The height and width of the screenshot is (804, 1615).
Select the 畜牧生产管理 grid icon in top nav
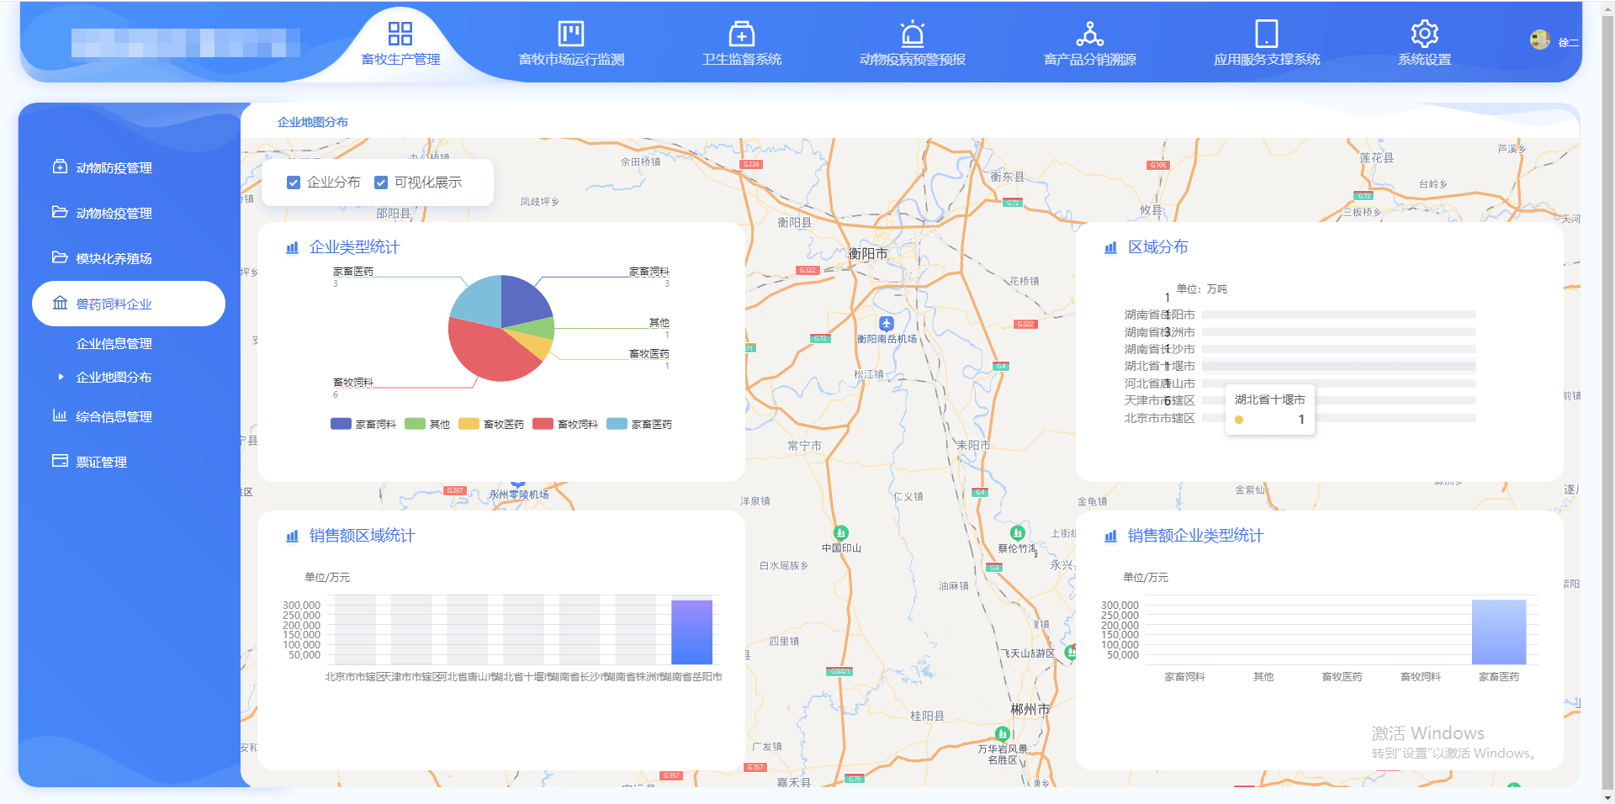400,34
